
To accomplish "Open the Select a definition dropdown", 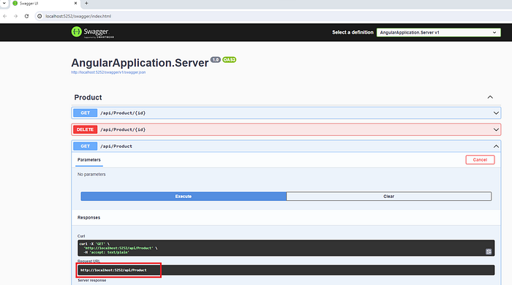I will [439, 32].
